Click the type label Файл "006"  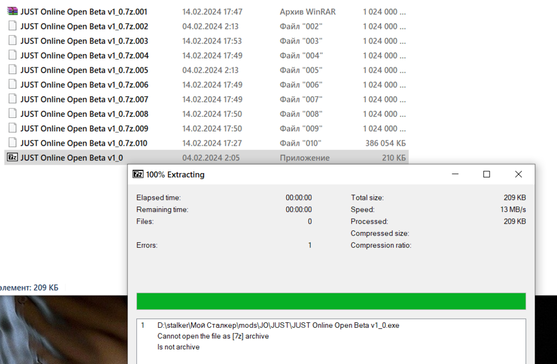[x=301, y=85]
